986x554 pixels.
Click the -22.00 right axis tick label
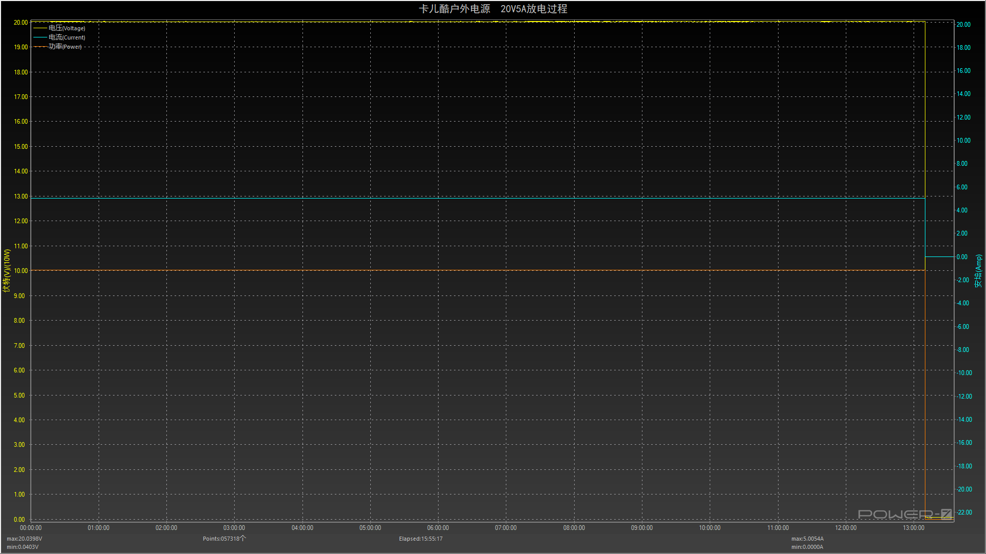tap(964, 512)
